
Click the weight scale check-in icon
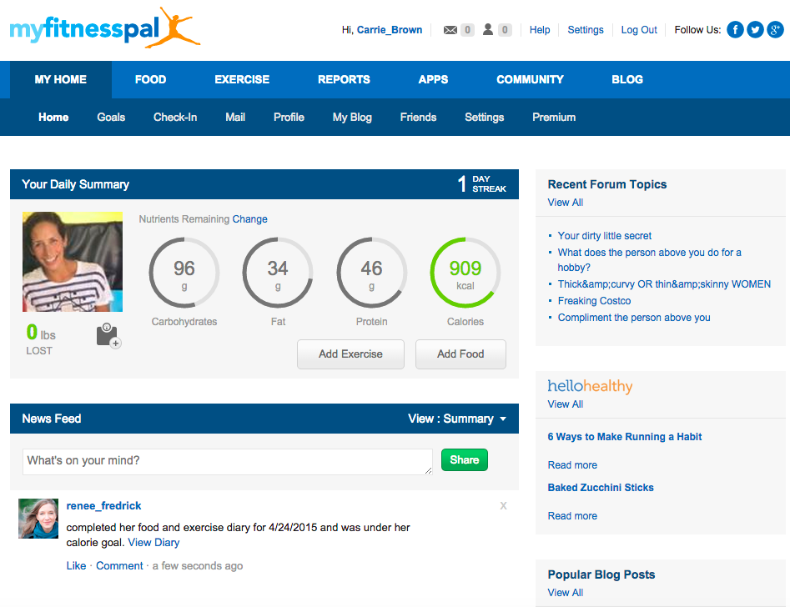(108, 335)
